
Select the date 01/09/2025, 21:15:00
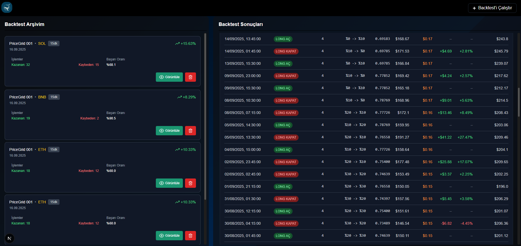243,186
